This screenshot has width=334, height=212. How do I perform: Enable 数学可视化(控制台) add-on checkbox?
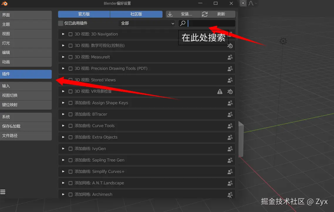coord(70,46)
